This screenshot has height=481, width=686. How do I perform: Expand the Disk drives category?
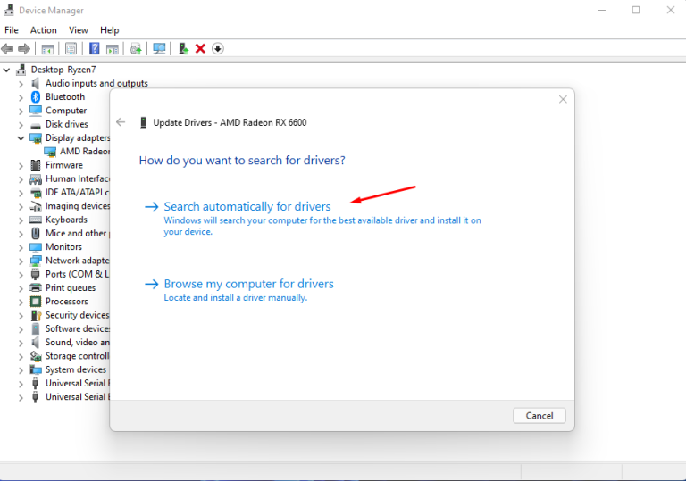pyautogui.click(x=21, y=125)
